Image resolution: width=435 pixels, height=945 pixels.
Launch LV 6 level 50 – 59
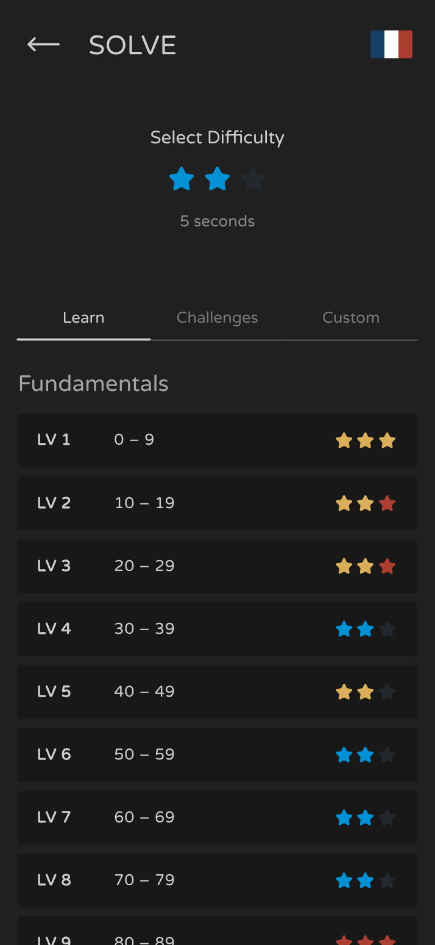(217, 755)
